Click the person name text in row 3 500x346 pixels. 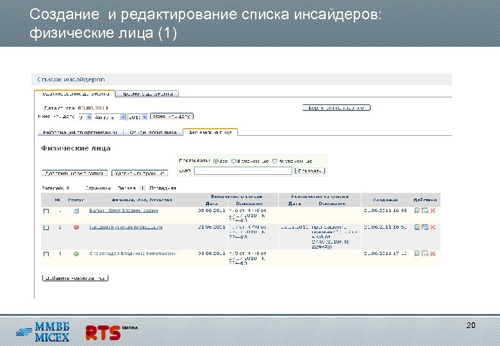[x=133, y=253]
